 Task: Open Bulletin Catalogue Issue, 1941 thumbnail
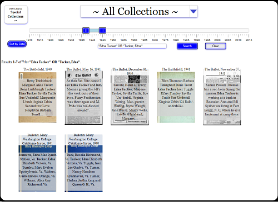point(37,163)
